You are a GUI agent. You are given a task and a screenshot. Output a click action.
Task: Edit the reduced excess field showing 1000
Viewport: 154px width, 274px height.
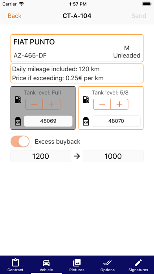113,156
